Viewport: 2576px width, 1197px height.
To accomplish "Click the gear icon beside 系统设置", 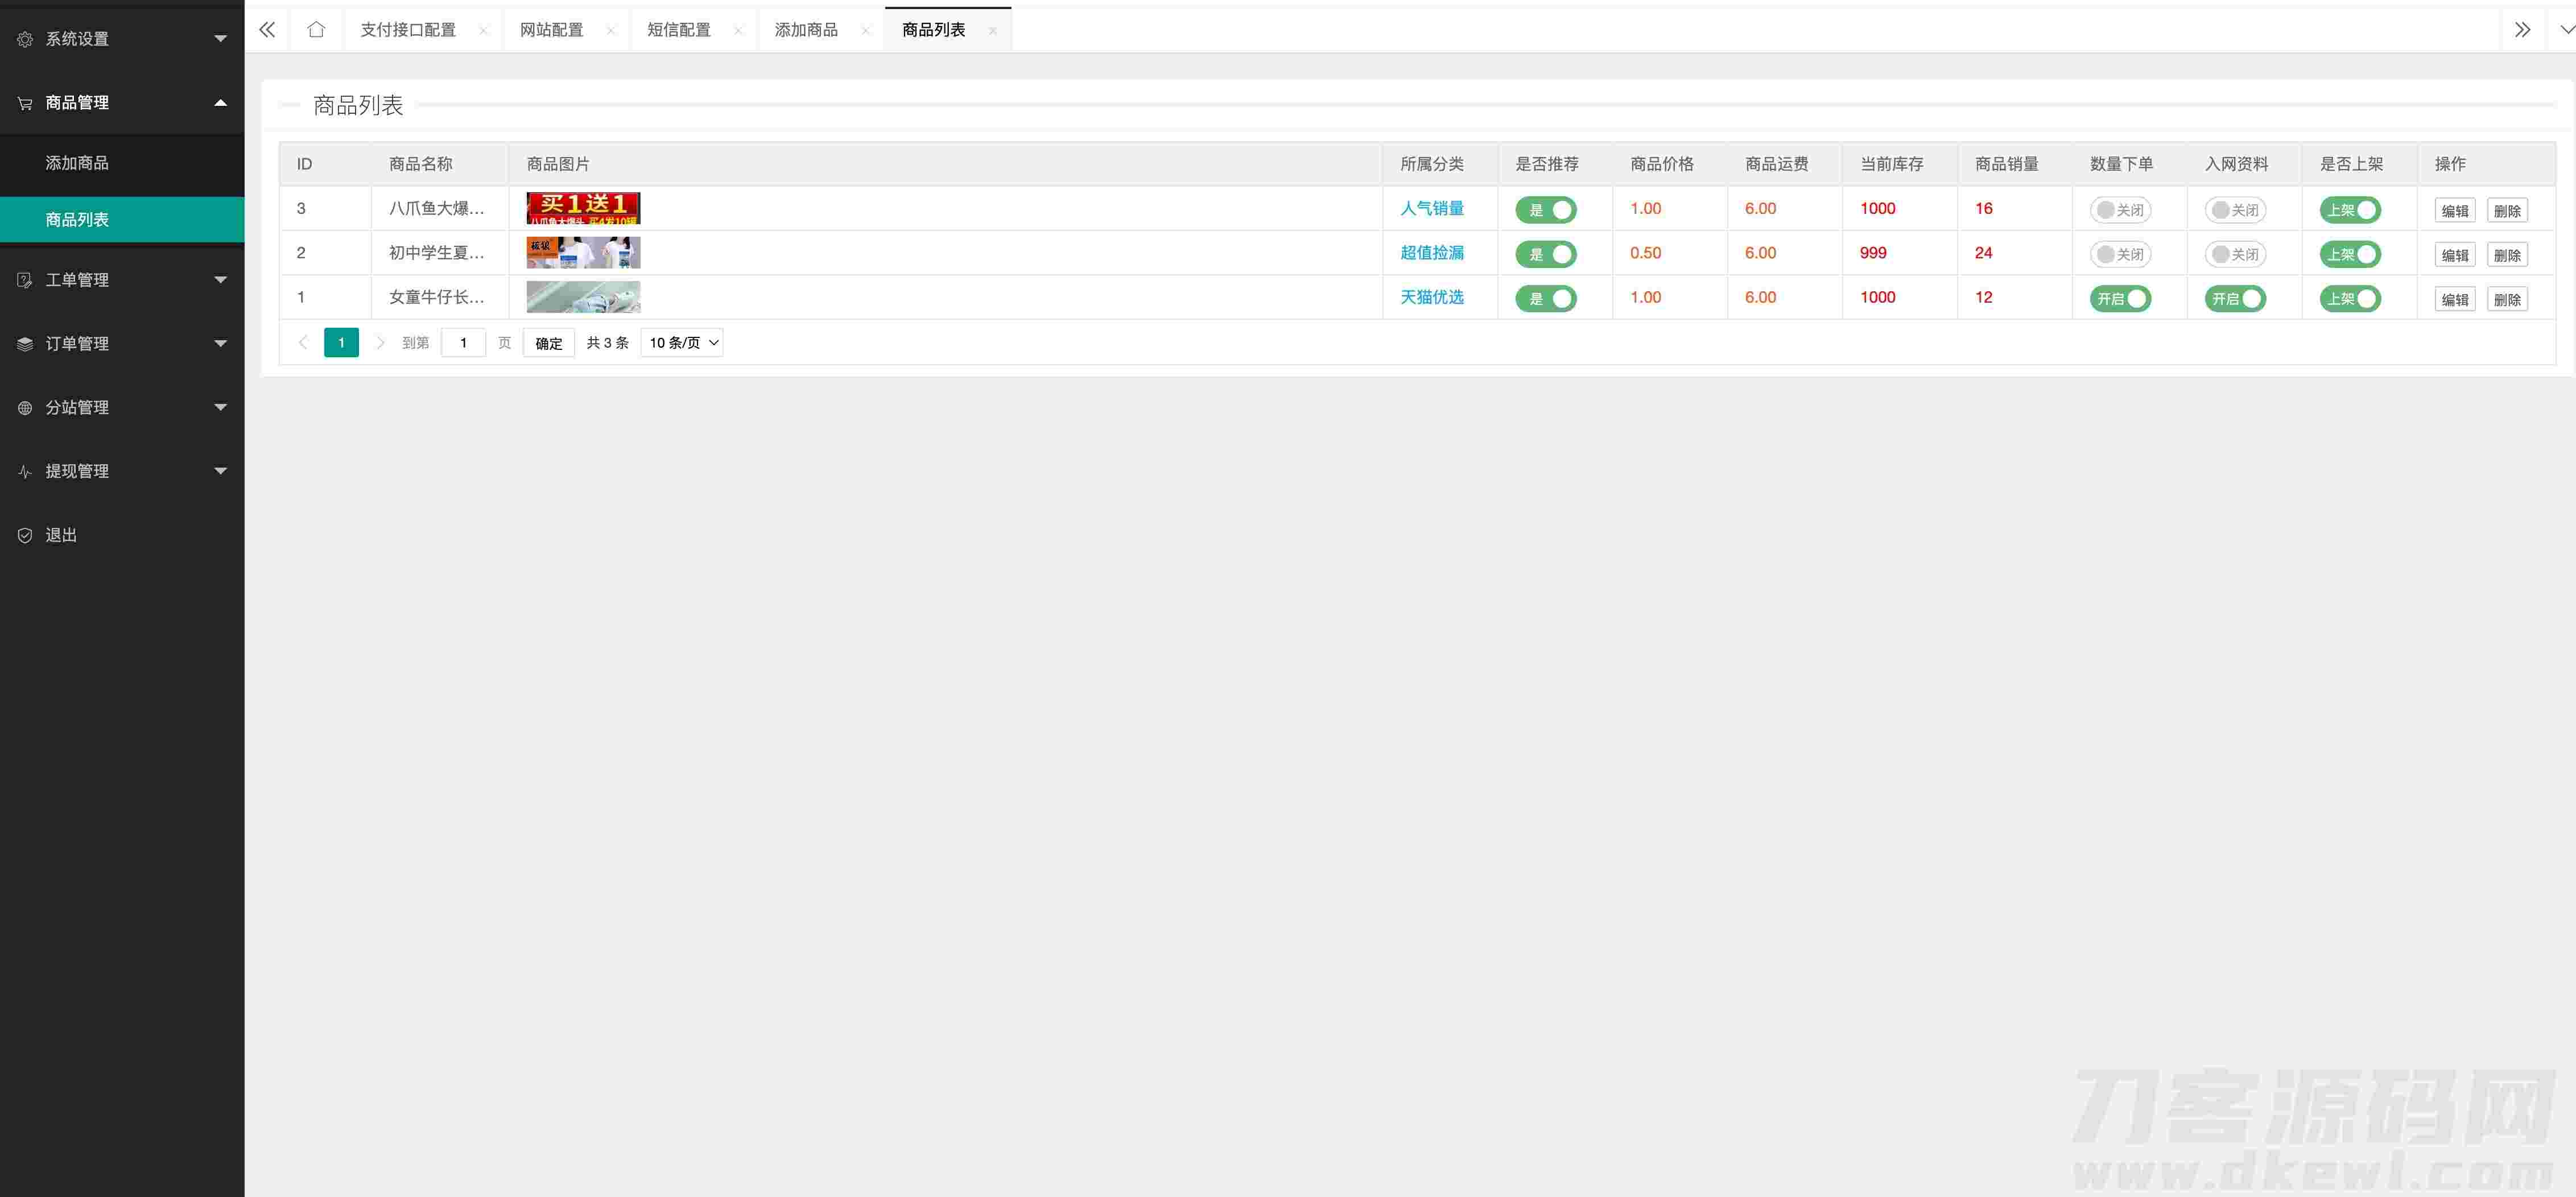I will [x=25, y=39].
